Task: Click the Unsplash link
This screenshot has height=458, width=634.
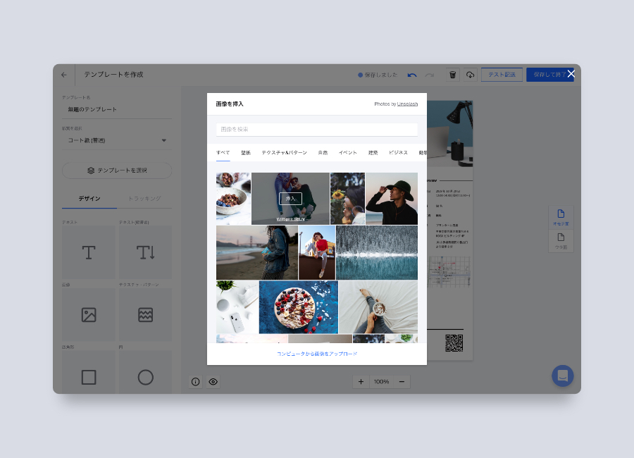Action: (407, 104)
